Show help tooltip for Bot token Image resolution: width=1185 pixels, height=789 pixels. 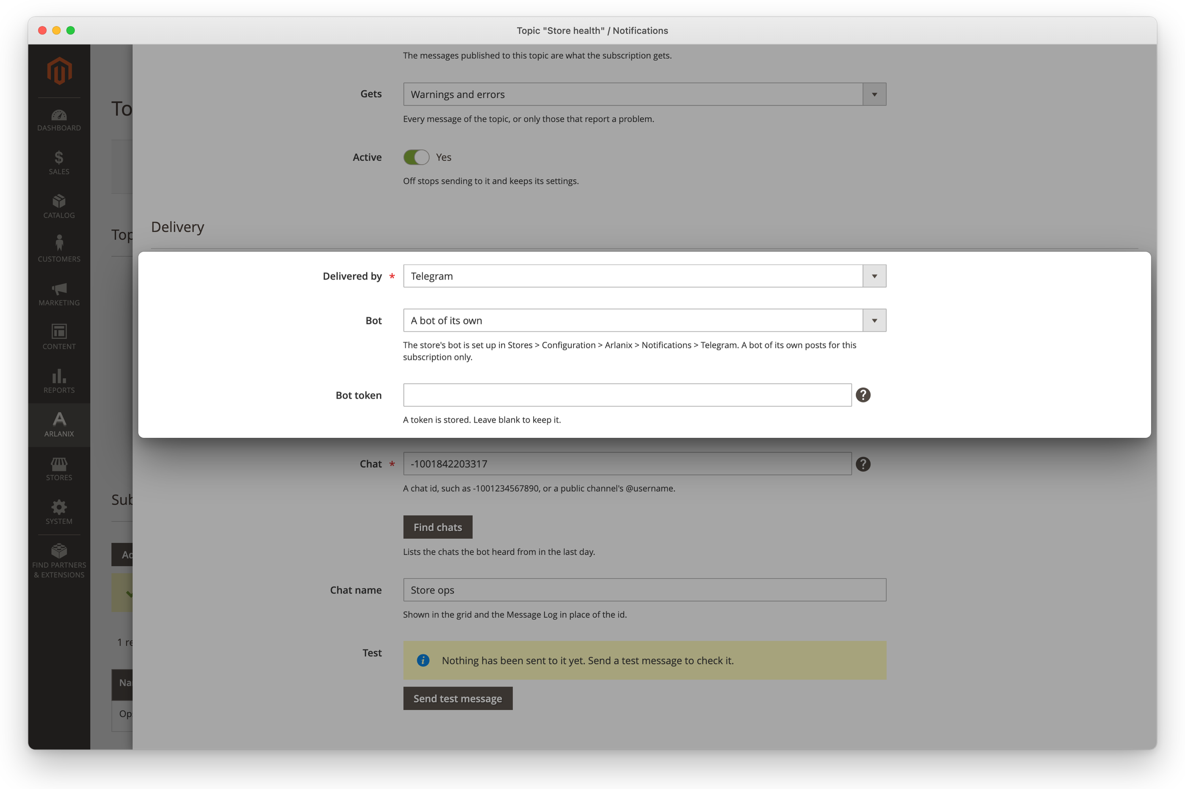click(863, 395)
